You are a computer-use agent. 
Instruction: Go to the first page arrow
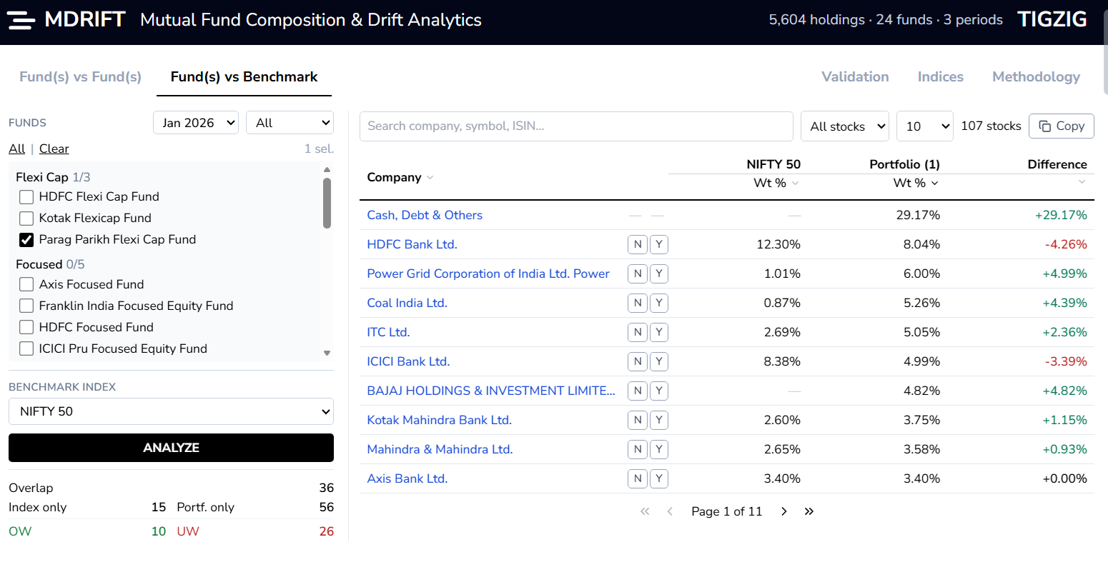(x=645, y=511)
